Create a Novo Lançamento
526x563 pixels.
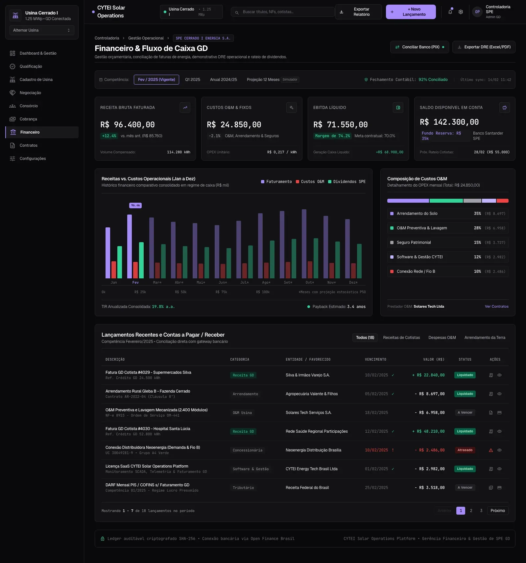click(x=411, y=12)
